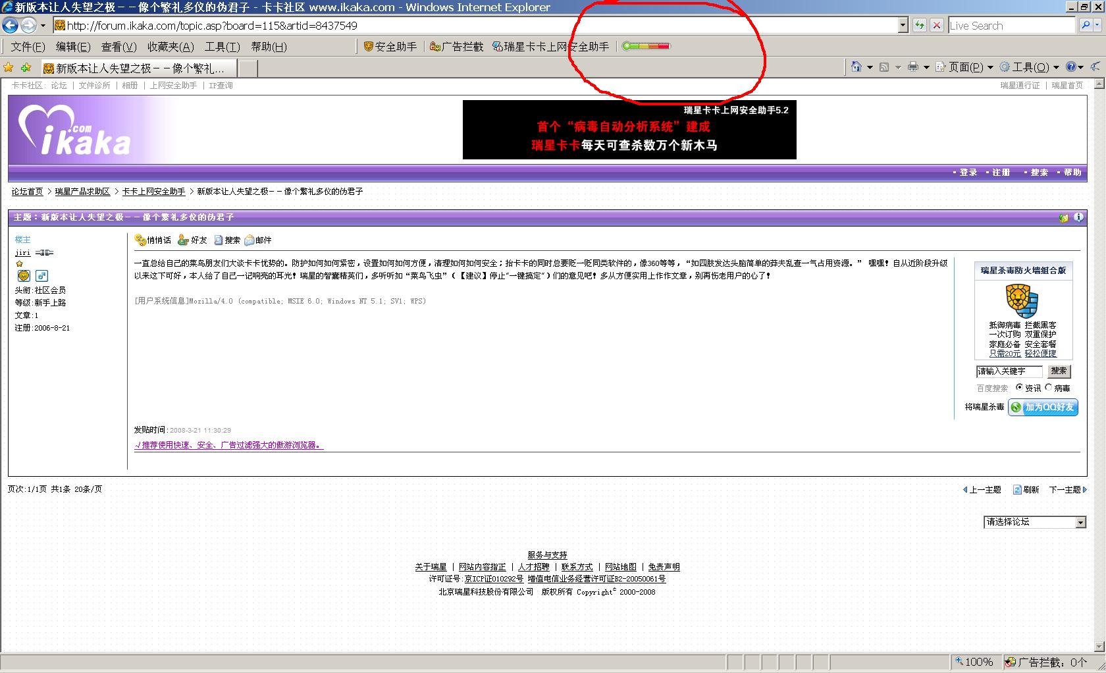Click the 瑞星产品求助区 breadcrumb link
Viewport: 1106px width, 673px height.
pyautogui.click(x=82, y=192)
